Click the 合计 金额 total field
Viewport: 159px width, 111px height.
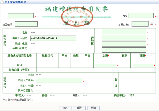[x=106, y=65]
